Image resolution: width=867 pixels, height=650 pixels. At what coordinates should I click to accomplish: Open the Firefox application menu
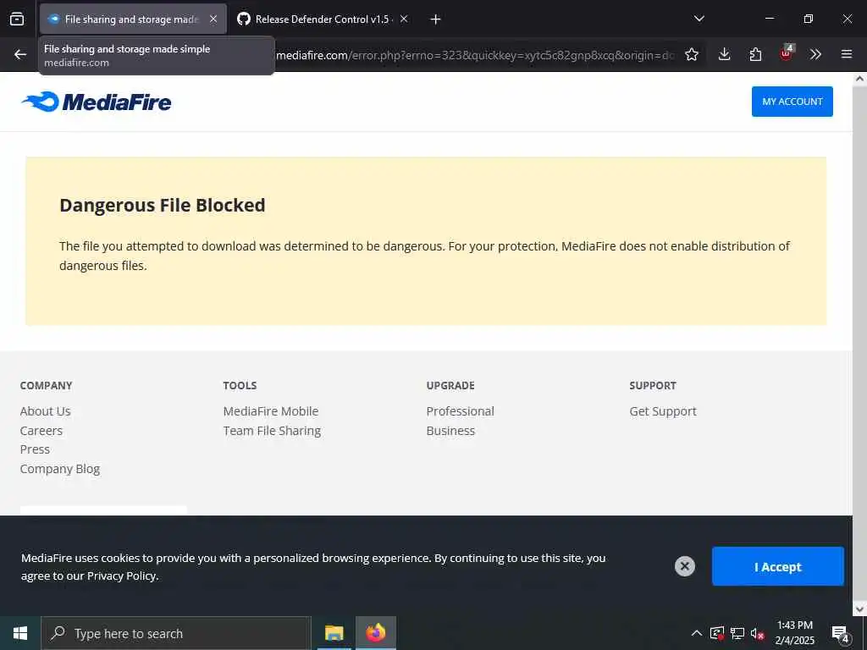coord(847,54)
